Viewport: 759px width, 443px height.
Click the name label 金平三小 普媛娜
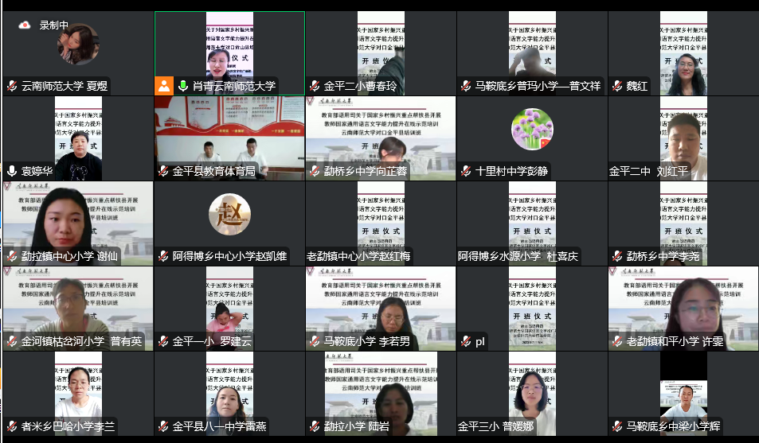[x=495, y=427]
